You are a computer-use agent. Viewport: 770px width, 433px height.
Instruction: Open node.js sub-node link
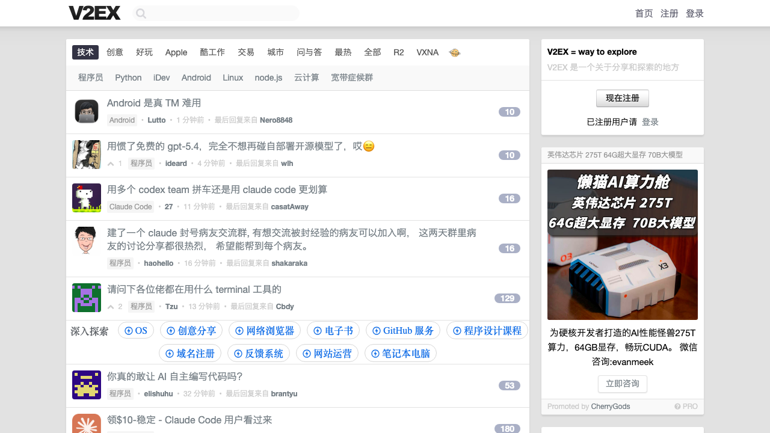(x=268, y=78)
